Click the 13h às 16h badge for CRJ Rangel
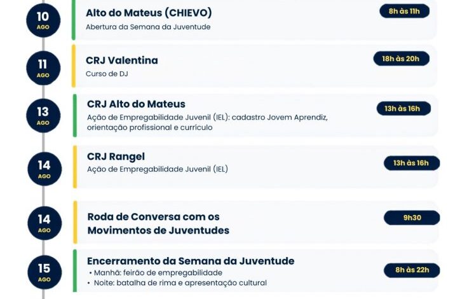 coord(412,163)
